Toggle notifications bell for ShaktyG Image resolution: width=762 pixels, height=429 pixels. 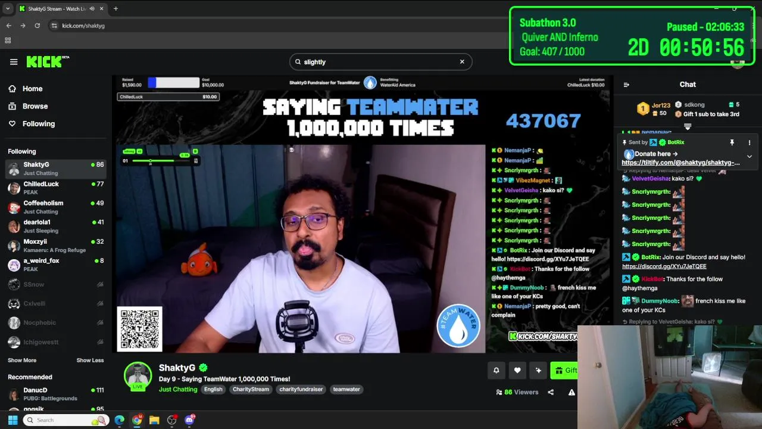click(x=496, y=370)
